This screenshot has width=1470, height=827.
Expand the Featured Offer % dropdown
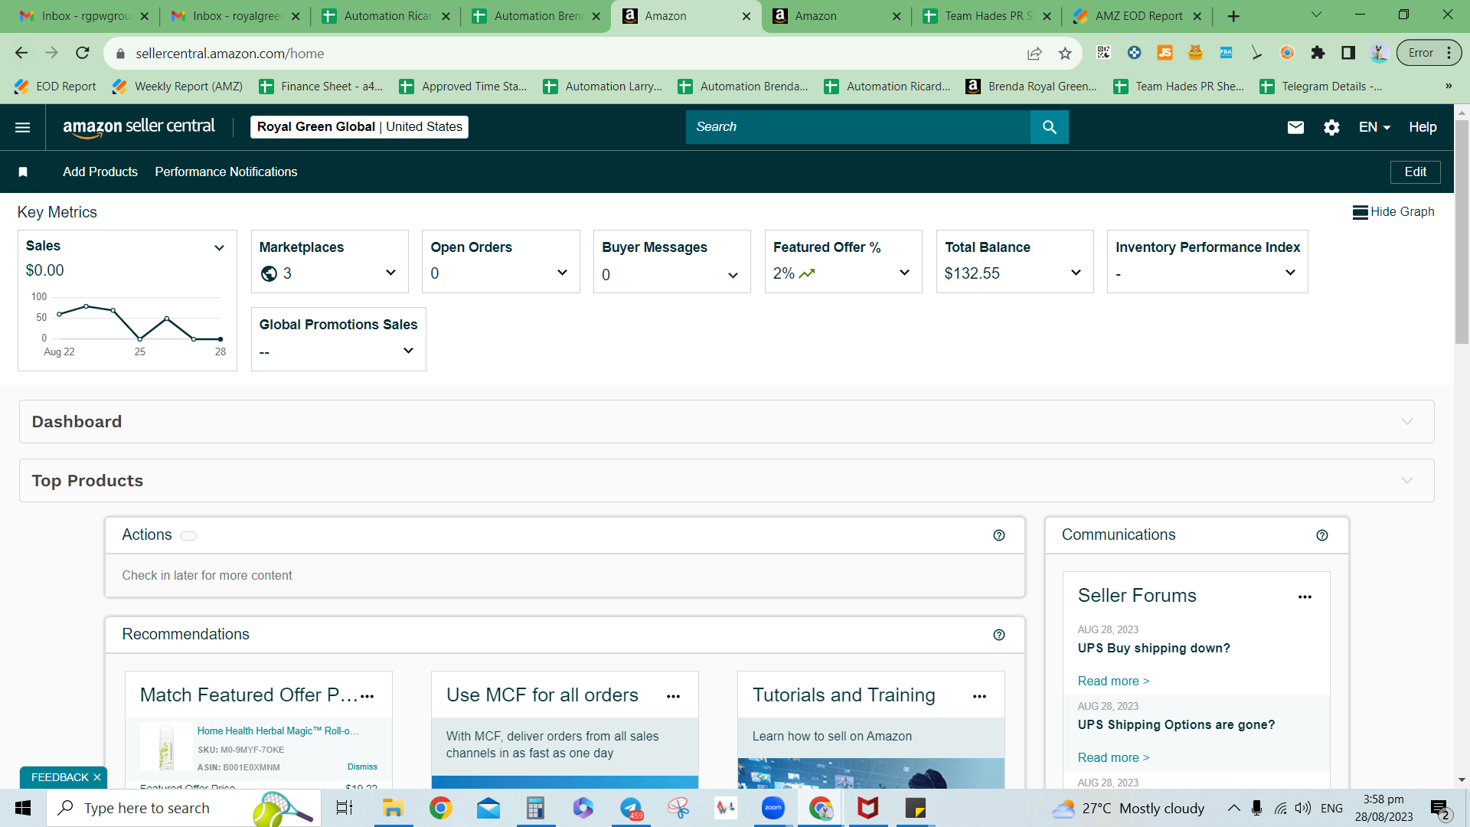click(x=904, y=273)
